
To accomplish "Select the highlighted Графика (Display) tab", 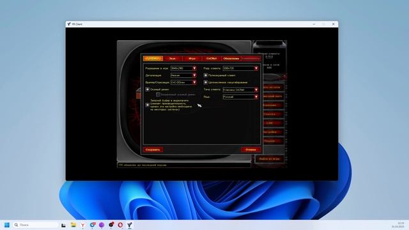I will click(x=153, y=58).
